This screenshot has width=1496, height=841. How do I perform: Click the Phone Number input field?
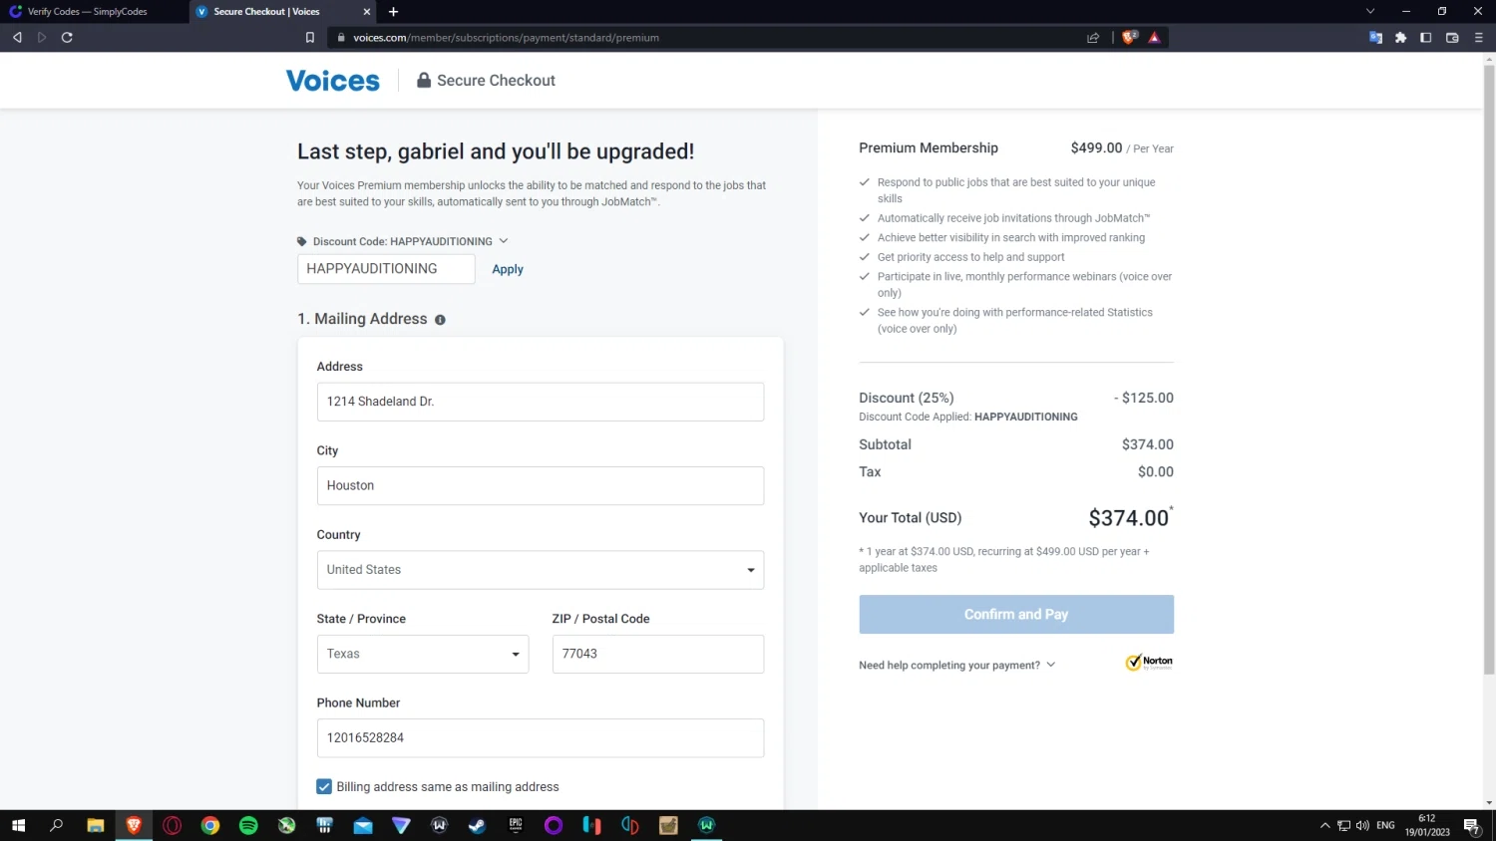point(541,738)
